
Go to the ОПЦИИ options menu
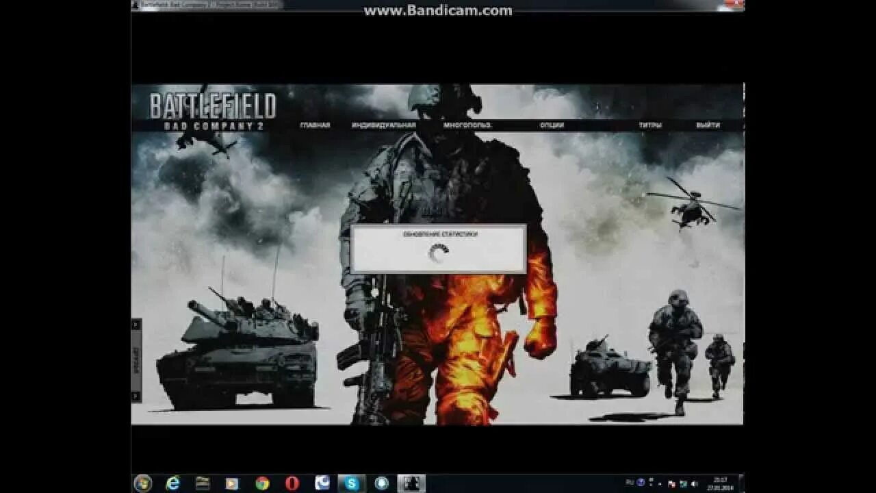(x=552, y=125)
